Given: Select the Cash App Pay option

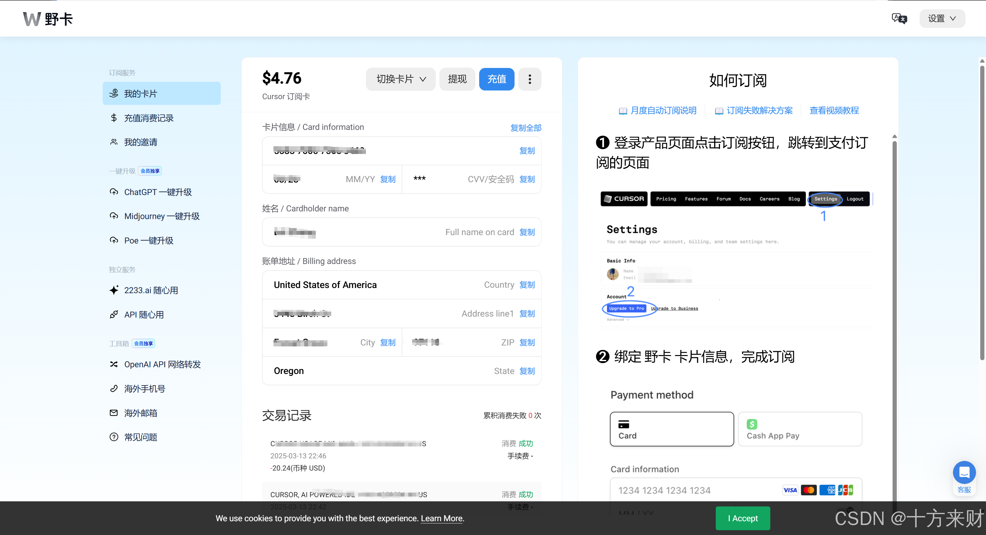Looking at the screenshot, I should 800,429.
